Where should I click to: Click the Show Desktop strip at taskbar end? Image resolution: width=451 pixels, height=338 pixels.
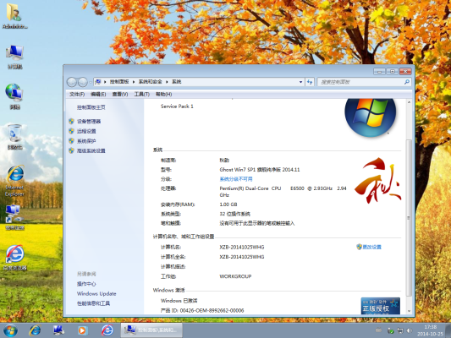click(x=448, y=330)
